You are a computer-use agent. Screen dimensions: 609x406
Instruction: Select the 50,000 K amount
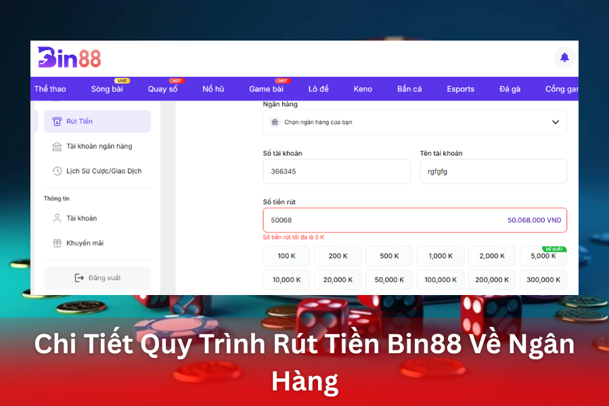pos(389,279)
